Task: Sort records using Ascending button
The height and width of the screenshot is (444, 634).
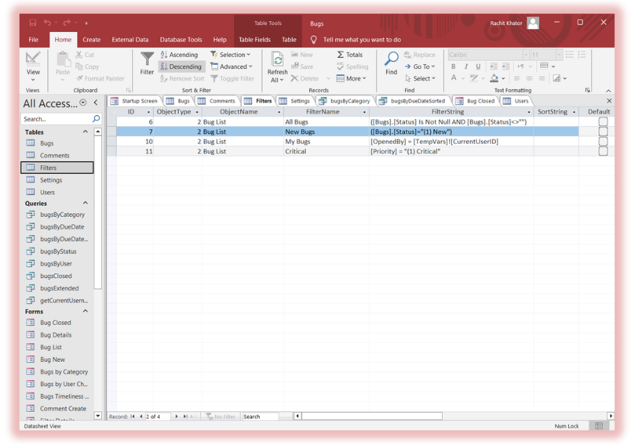Action: [179, 54]
